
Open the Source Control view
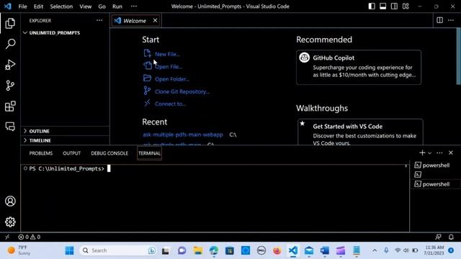(10, 86)
